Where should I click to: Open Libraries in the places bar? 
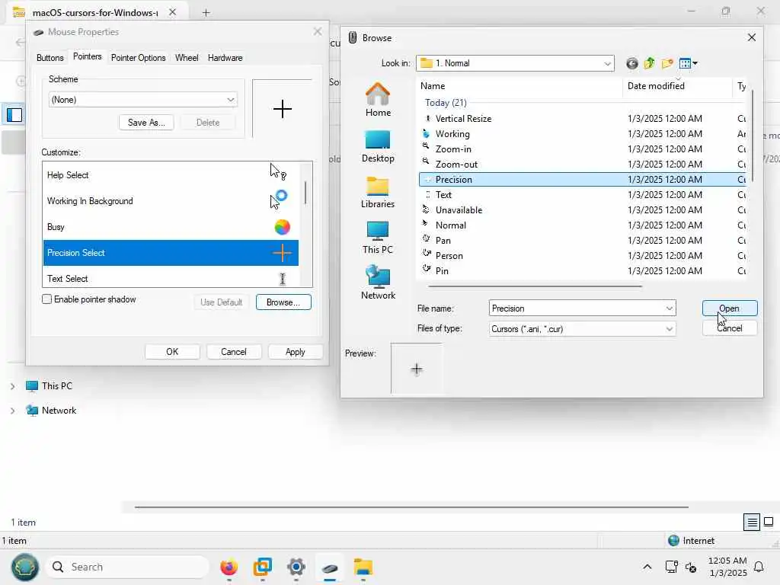click(378, 192)
